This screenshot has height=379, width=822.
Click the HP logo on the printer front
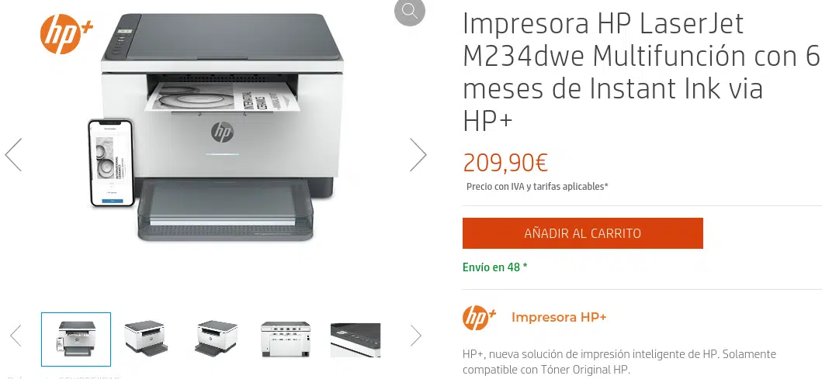[x=222, y=132]
